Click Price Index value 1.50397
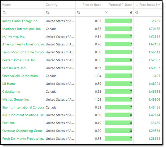166x148 pixels. 154,68
